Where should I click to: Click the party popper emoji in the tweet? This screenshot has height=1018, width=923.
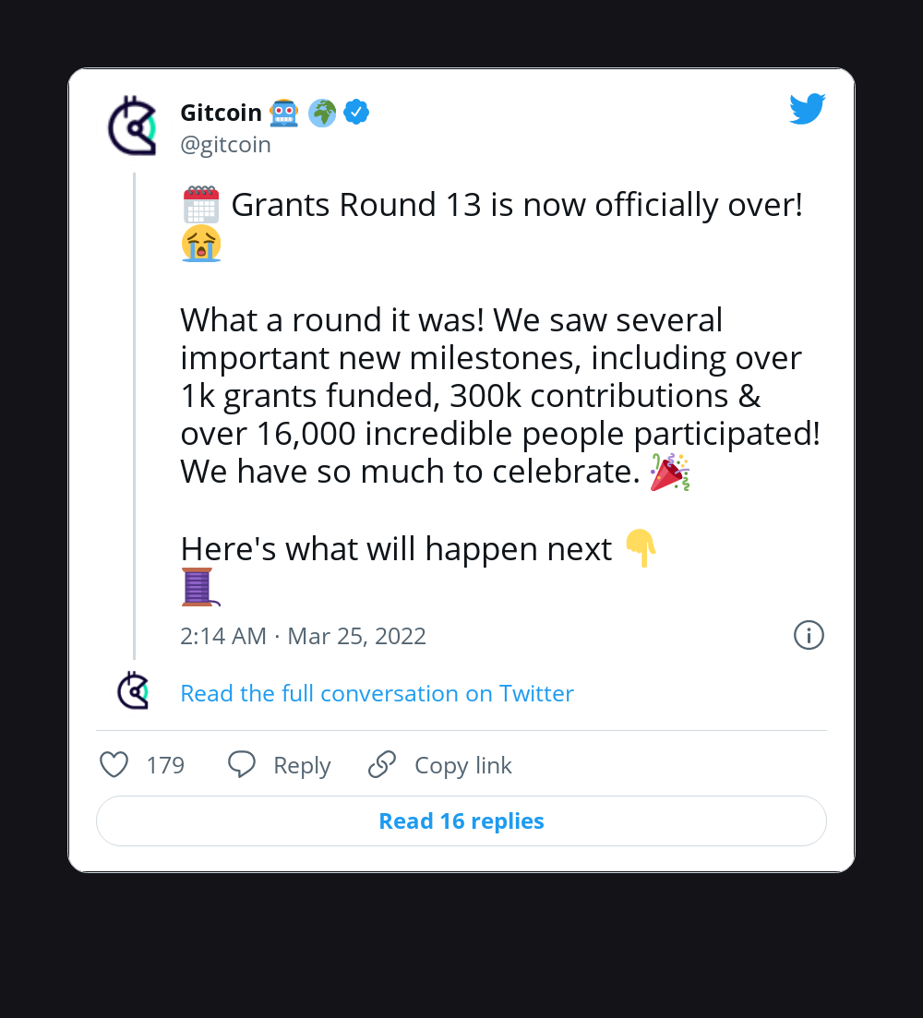point(667,471)
